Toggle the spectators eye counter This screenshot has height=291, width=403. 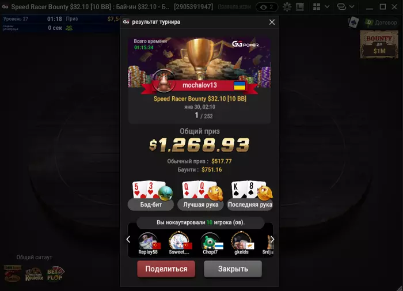(x=267, y=7)
